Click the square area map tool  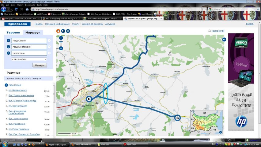click(x=68, y=31)
